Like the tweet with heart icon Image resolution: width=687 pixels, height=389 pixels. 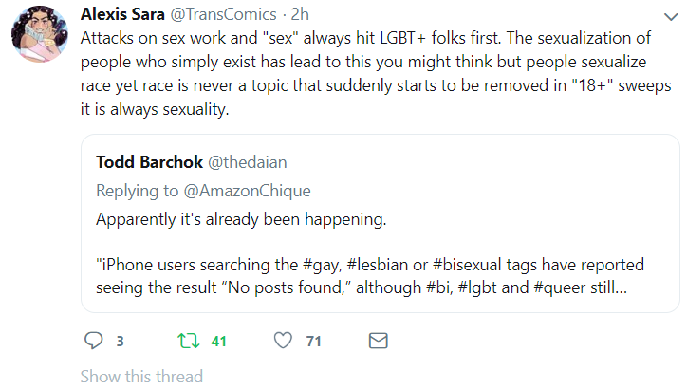[283, 341]
